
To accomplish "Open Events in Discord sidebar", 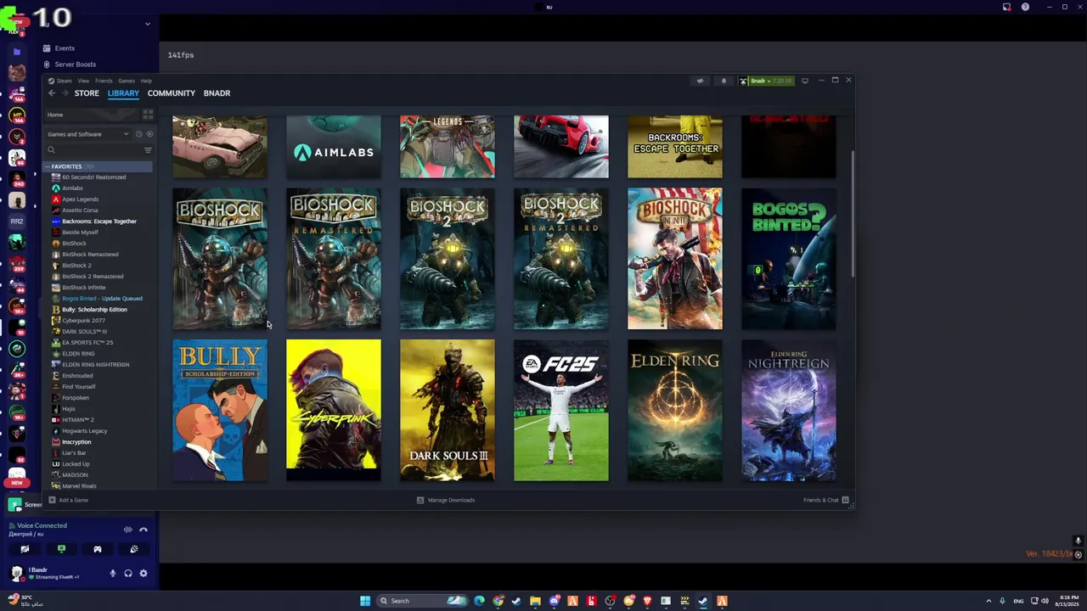I will click(x=65, y=48).
